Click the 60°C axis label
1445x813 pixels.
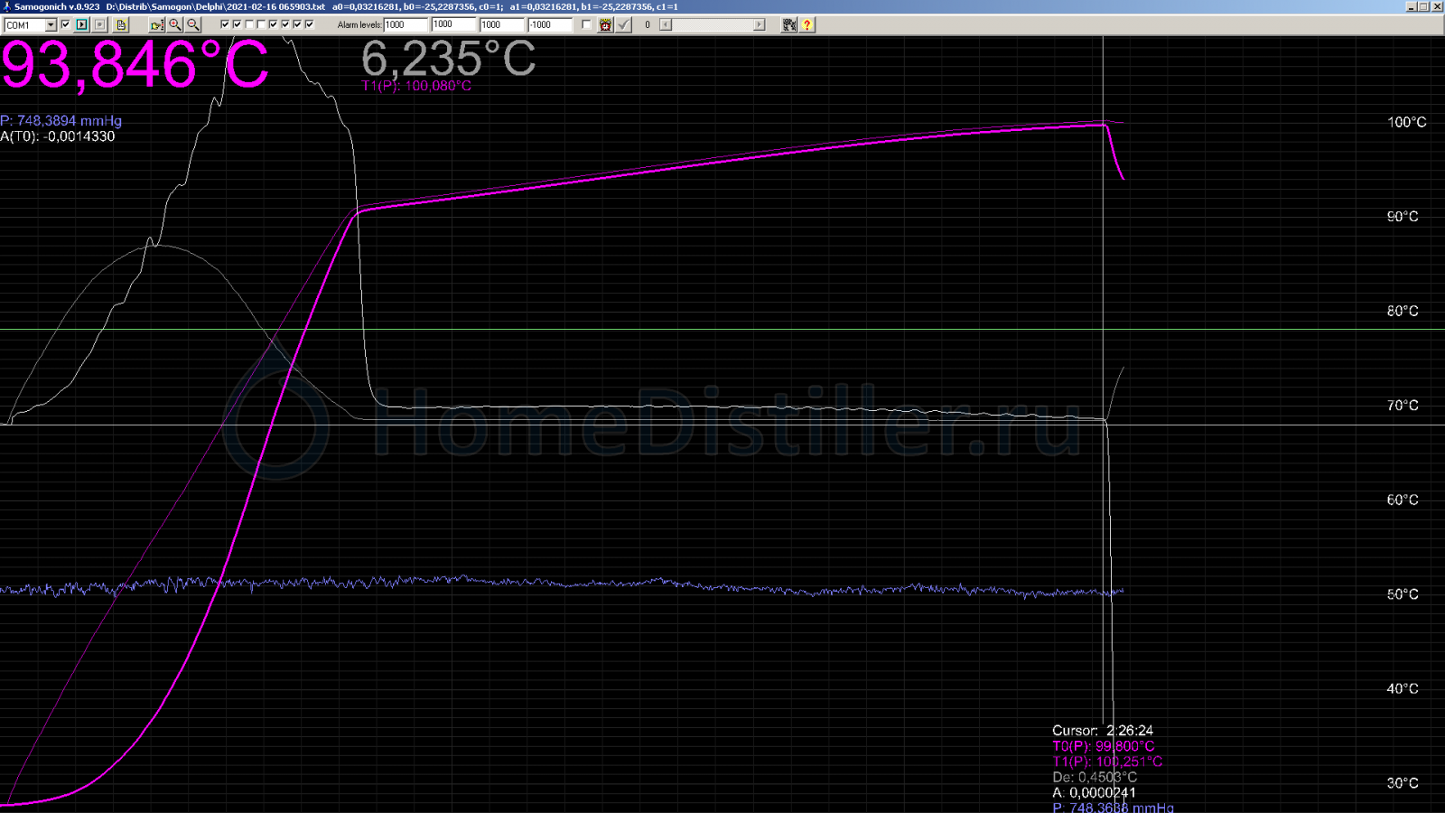(x=1403, y=500)
